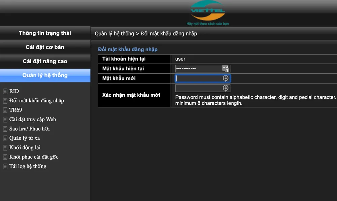Open Khôi phục cài đặt gốc page
This screenshot has width=337, height=201.
point(33,157)
